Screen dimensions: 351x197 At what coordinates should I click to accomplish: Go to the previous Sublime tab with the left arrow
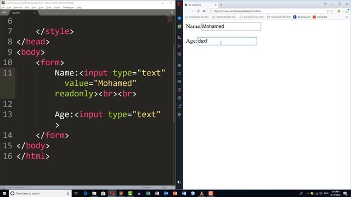[3, 13]
